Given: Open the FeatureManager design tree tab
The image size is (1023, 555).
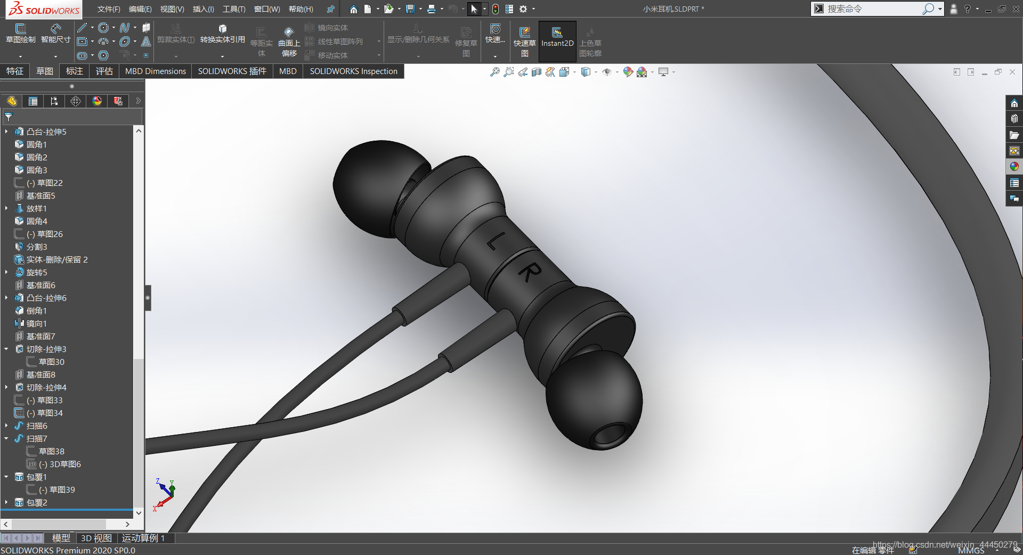Looking at the screenshot, I should [12, 101].
